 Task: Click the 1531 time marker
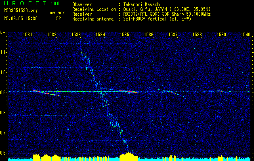pyautogui.click(x=27, y=34)
